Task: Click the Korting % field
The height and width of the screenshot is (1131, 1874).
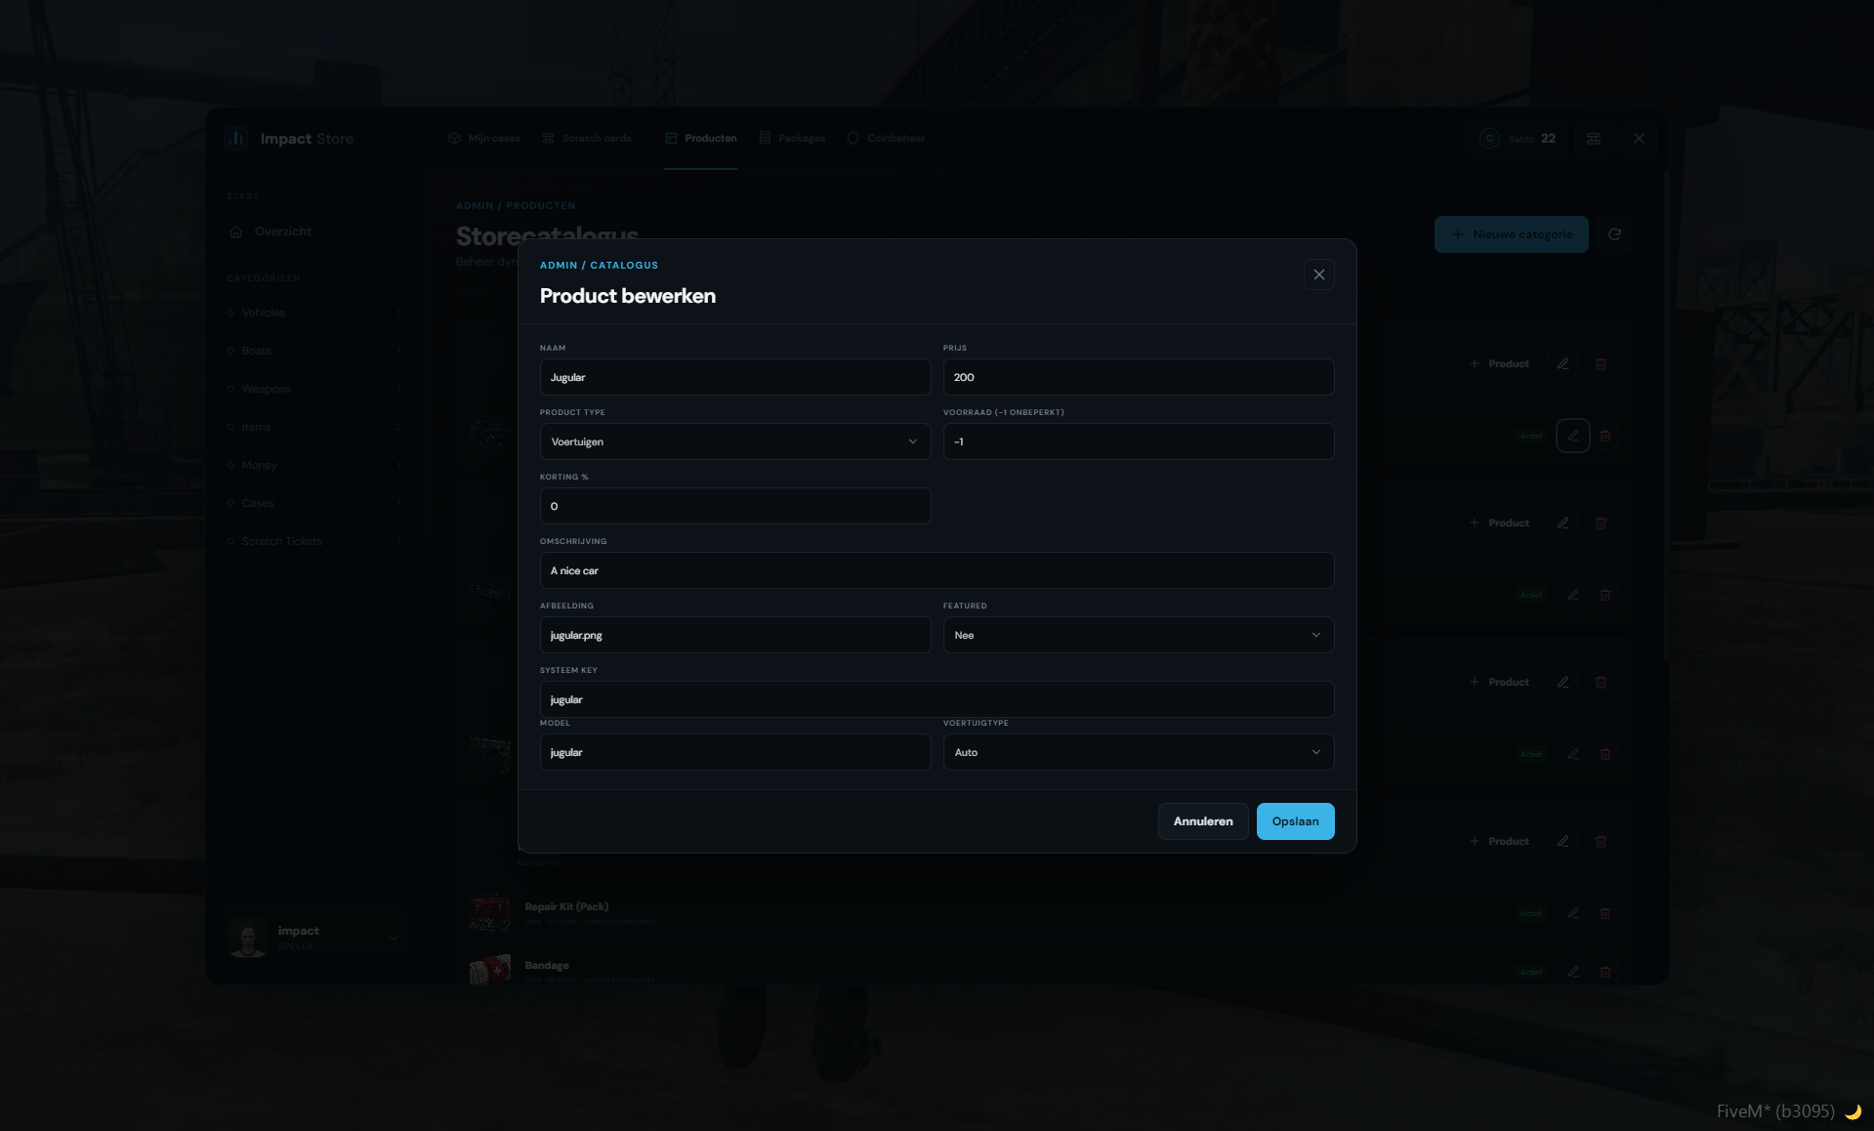Action: pyautogui.click(x=735, y=506)
